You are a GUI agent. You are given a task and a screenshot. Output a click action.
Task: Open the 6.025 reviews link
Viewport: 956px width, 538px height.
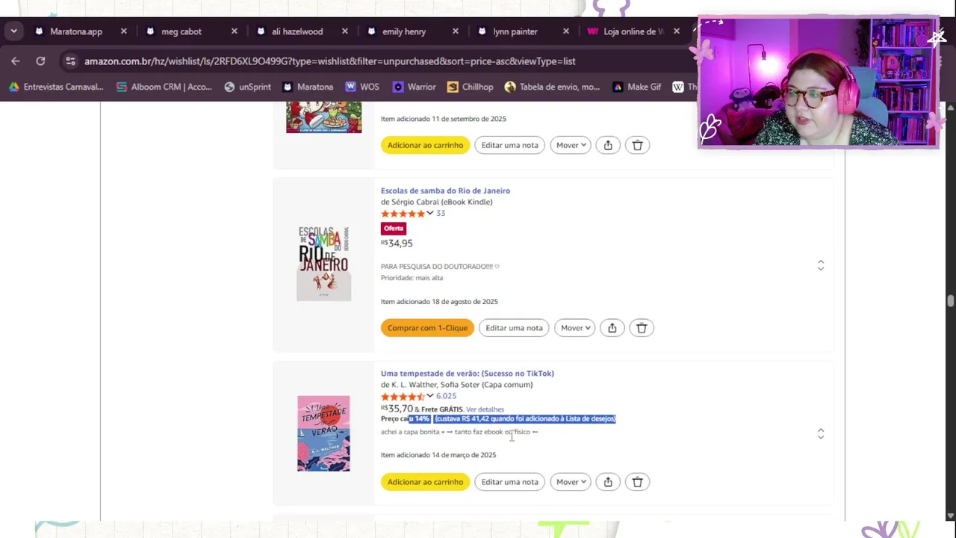(x=446, y=396)
